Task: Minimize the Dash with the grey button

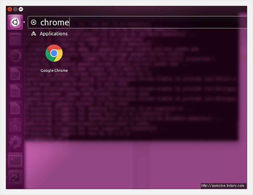Action: click(x=15, y=9)
